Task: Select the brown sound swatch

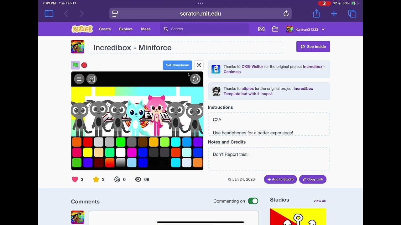Action: coord(143,142)
